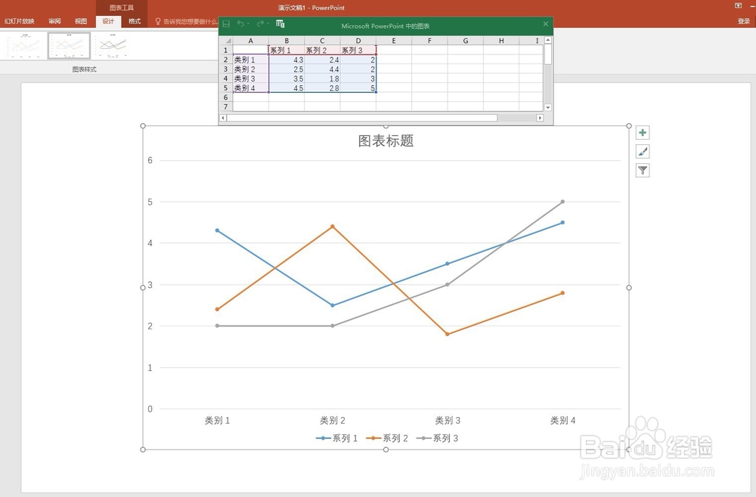Click data sheet horizontal scroll right arrow
The image size is (756, 497).
540,118
